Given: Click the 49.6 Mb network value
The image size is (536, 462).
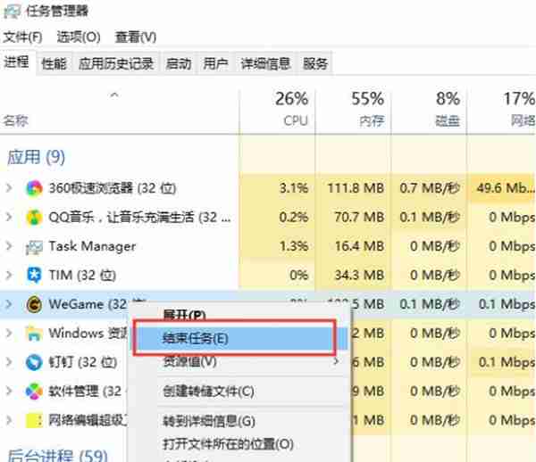Looking at the screenshot, I should [506, 188].
